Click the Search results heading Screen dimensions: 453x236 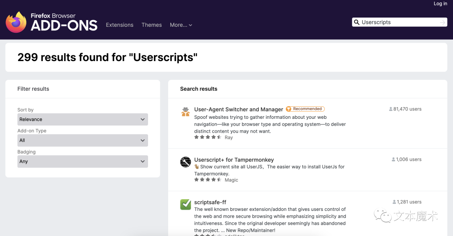tap(198, 89)
